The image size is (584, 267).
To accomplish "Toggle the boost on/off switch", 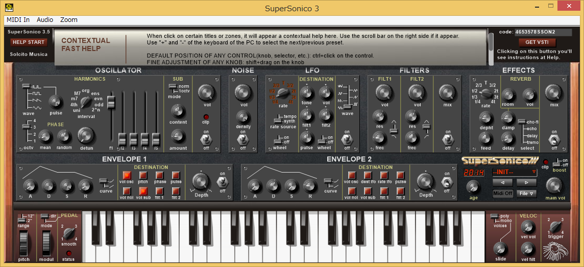I will (557, 162).
